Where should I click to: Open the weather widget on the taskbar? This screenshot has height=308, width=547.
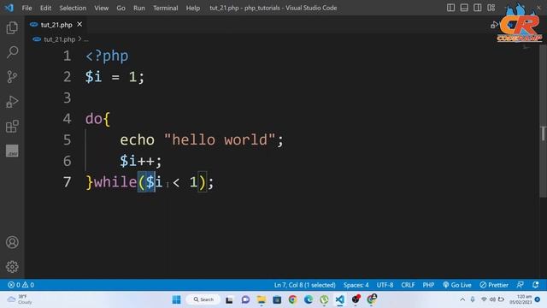[x=19, y=299]
